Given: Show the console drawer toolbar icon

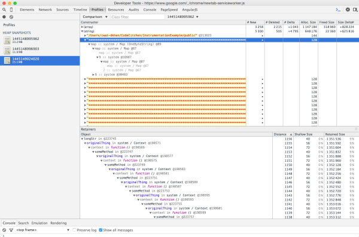Looking at the screenshot, I should tap(338, 10).
